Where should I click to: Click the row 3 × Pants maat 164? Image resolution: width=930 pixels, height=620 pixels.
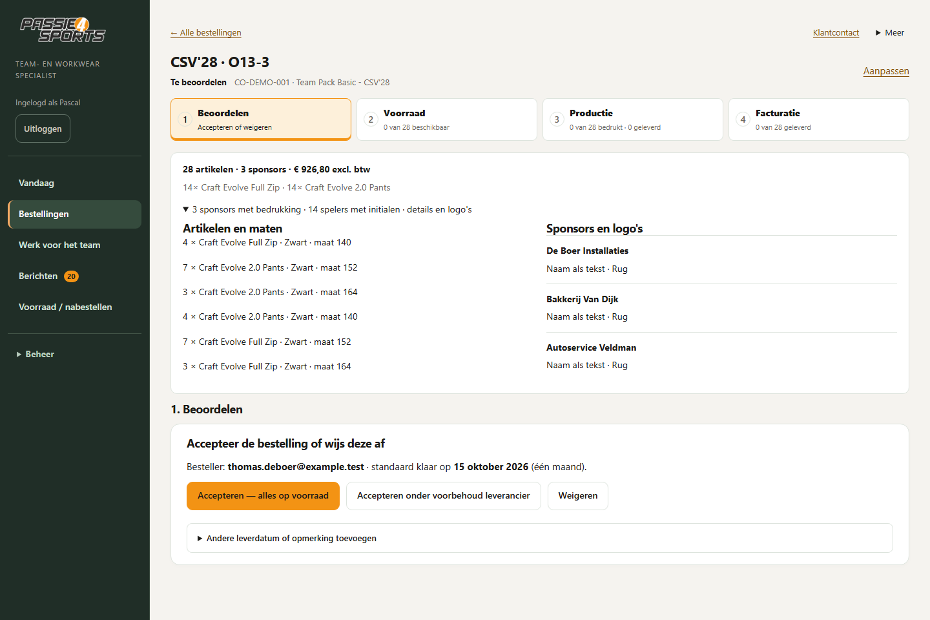point(270,293)
